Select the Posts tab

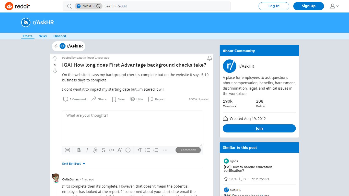tap(28, 36)
